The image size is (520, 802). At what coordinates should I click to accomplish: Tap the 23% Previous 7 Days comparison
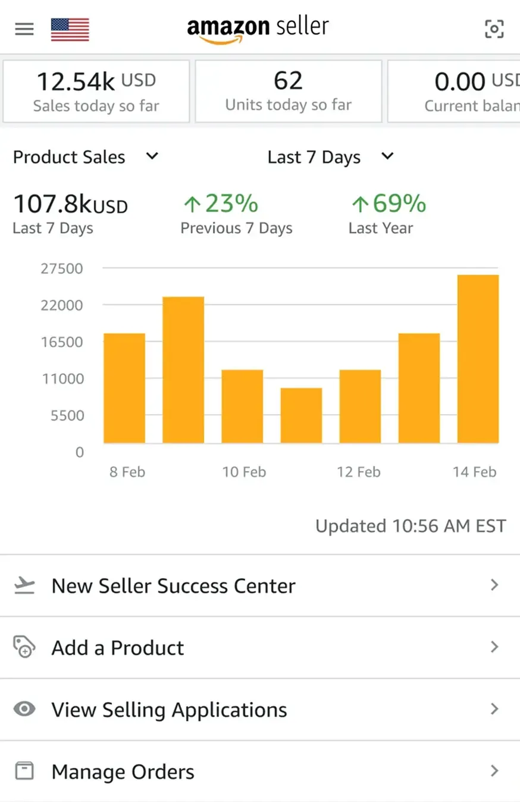(x=236, y=215)
